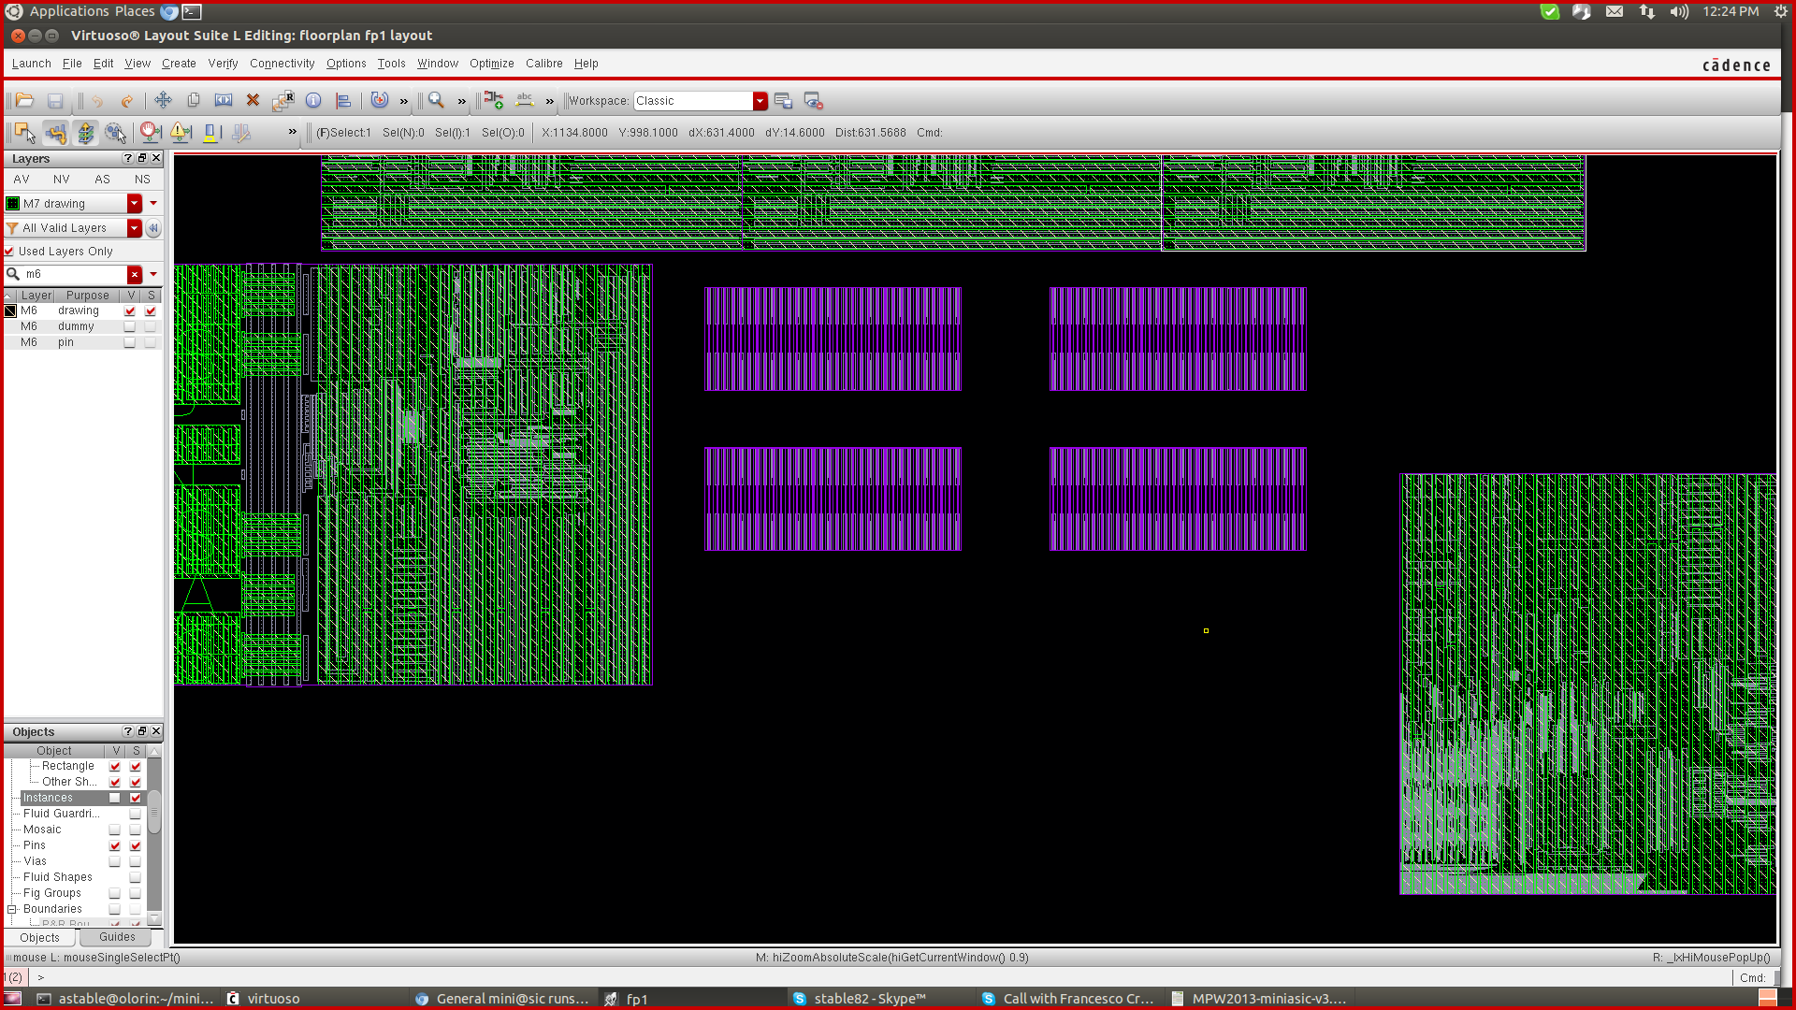Click the Copy tool icon
Image resolution: width=1796 pixels, height=1010 pixels.
click(x=194, y=100)
